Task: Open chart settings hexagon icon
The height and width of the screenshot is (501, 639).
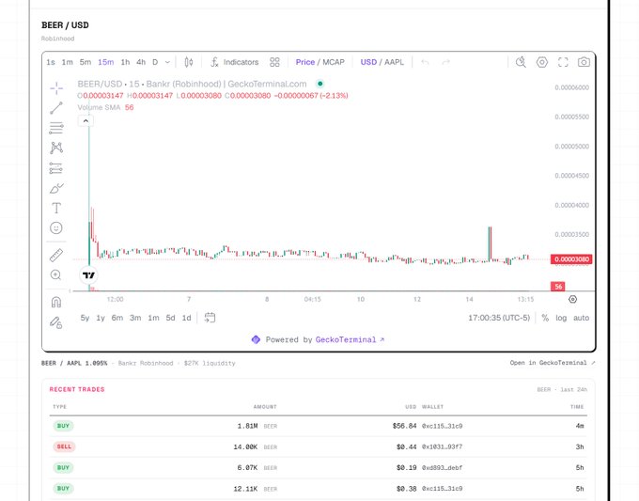Action: pos(542,62)
